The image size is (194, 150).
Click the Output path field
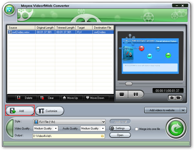(69, 136)
